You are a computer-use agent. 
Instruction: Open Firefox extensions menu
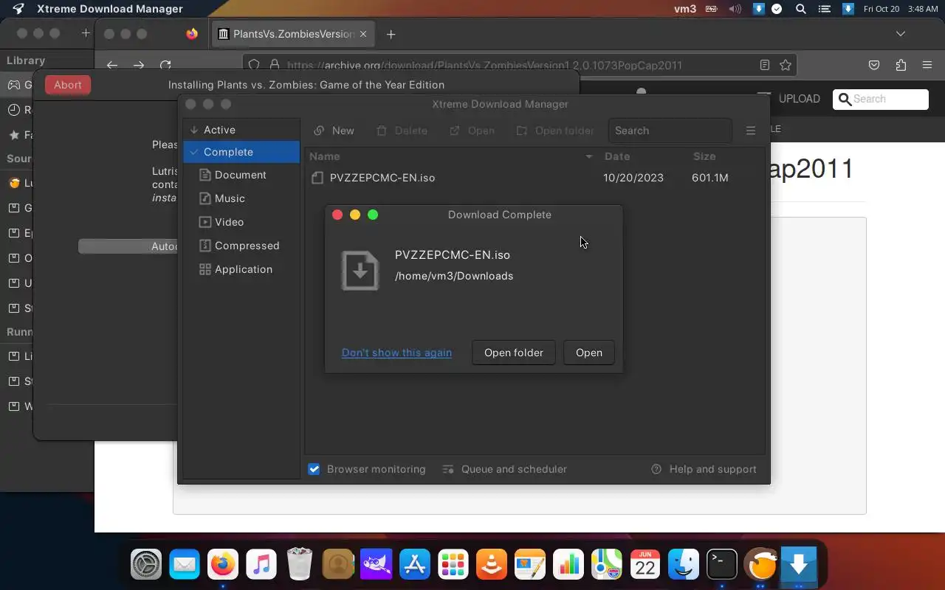point(901,65)
